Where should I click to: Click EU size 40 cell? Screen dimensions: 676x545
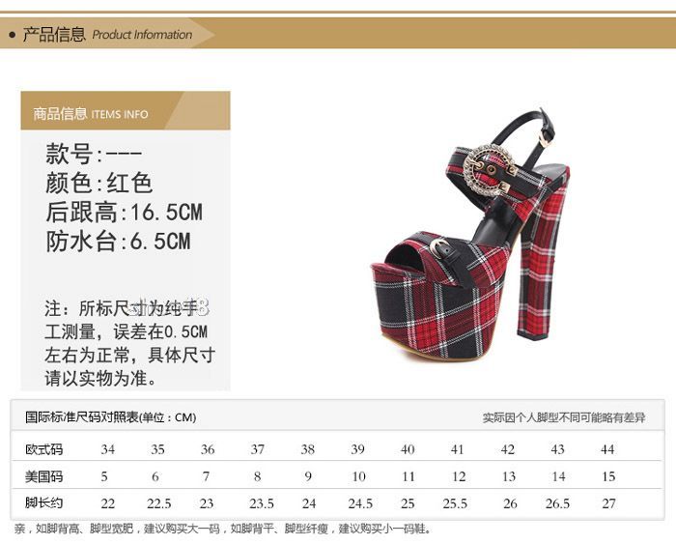tap(408, 449)
